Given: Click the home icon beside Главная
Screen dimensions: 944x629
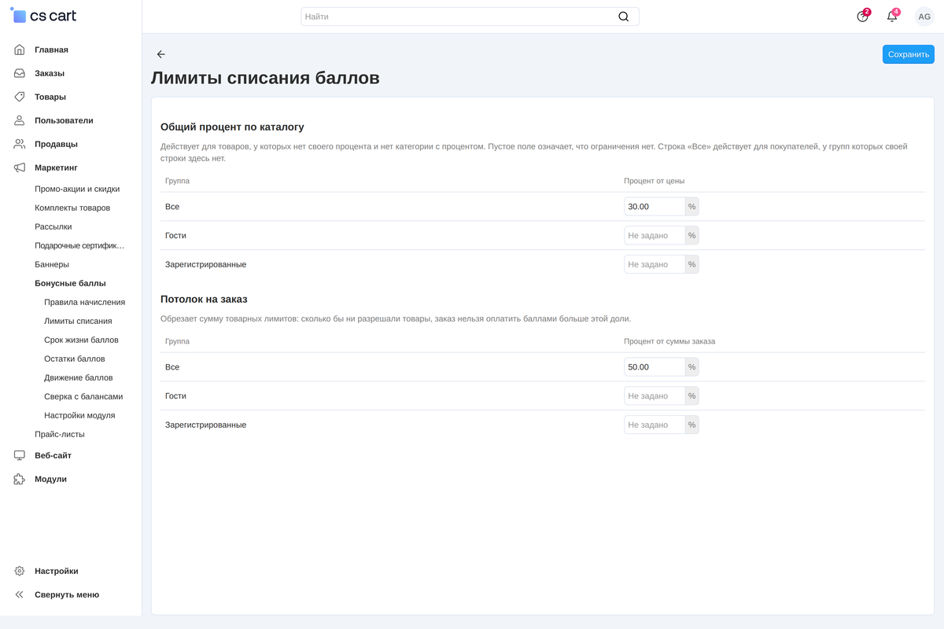Looking at the screenshot, I should click(20, 50).
